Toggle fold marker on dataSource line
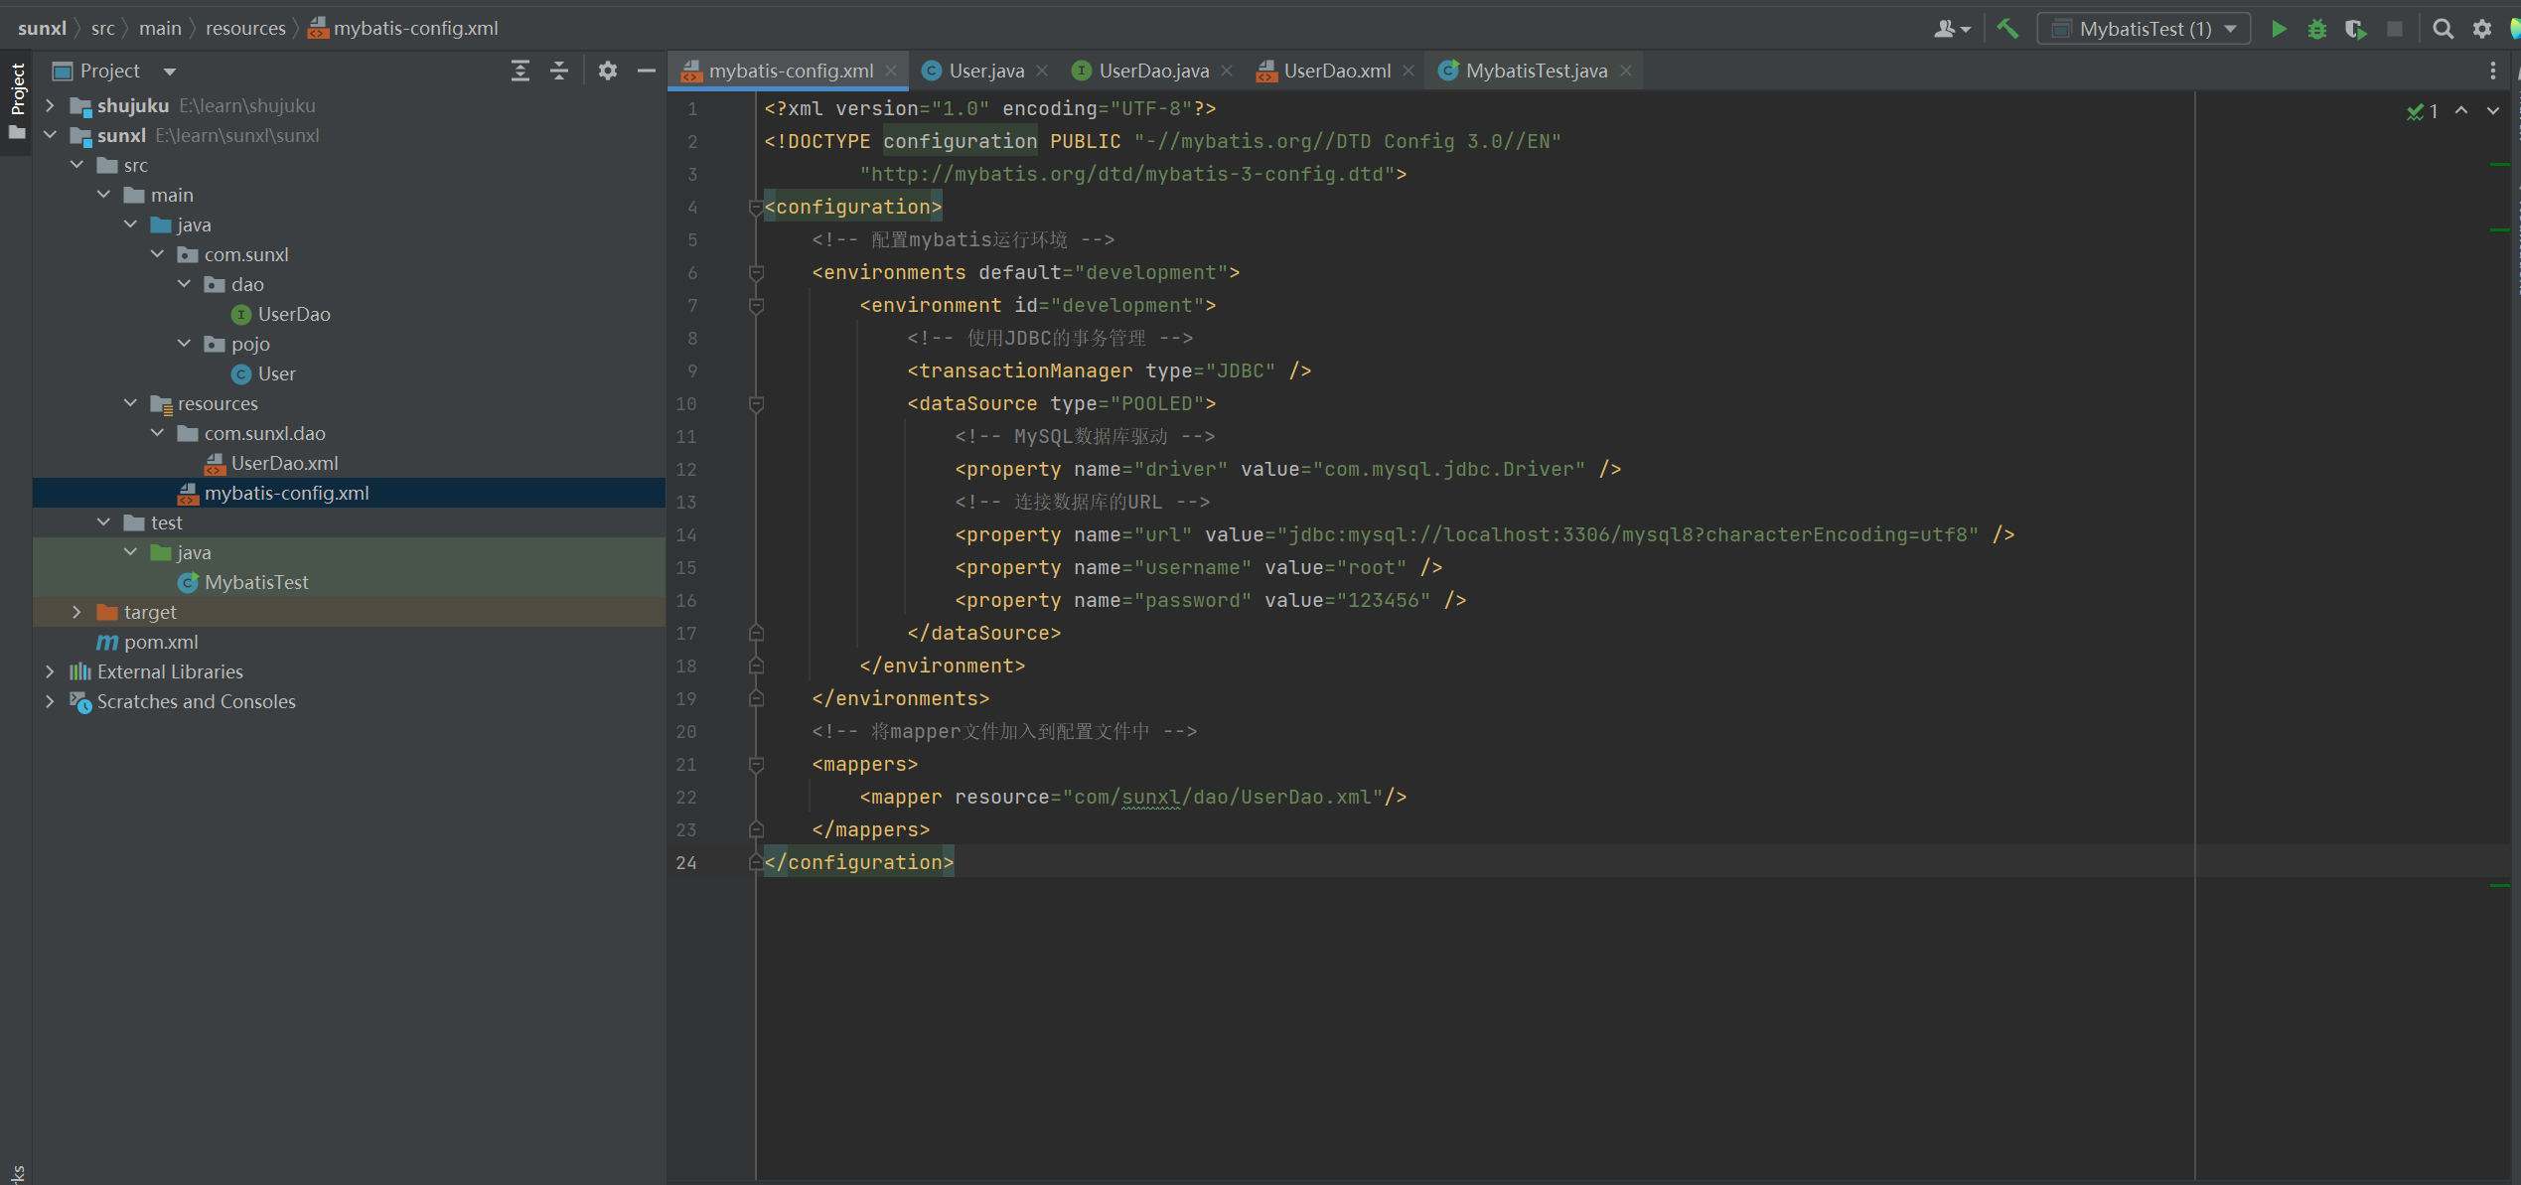The height and width of the screenshot is (1185, 2521). (756, 403)
